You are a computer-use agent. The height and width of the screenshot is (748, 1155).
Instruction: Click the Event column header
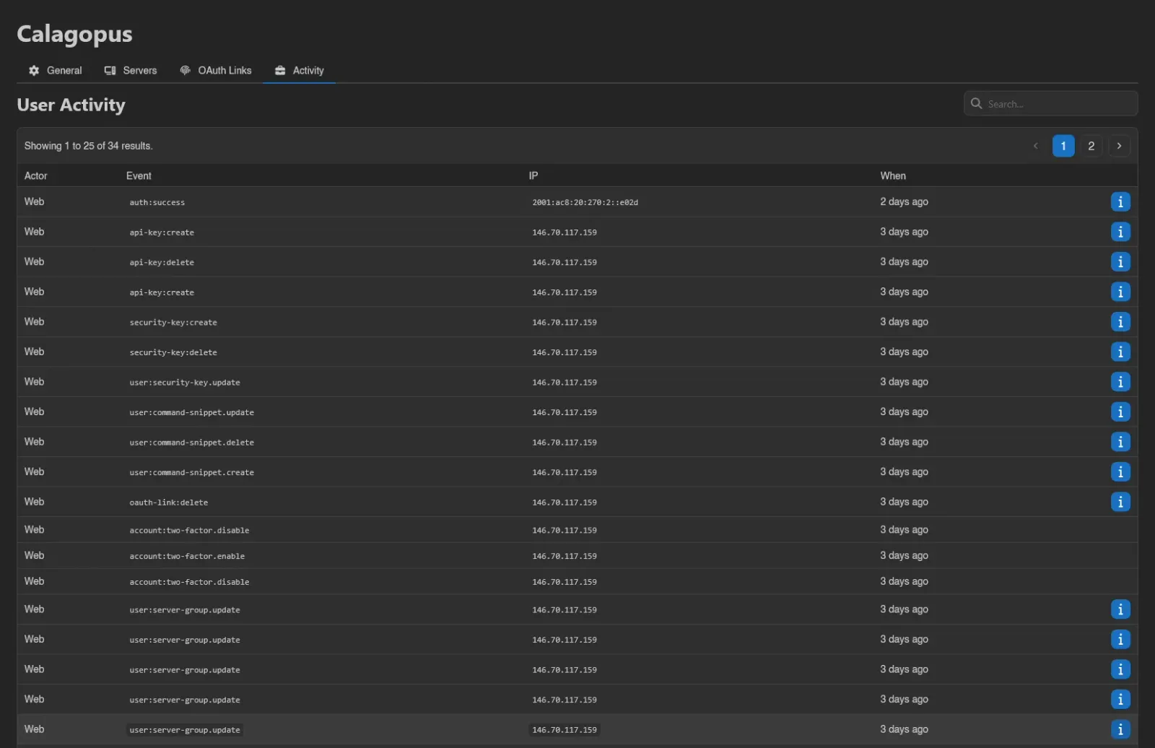[139, 176]
